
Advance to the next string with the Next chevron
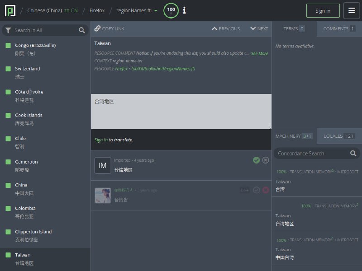pos(252,28)
